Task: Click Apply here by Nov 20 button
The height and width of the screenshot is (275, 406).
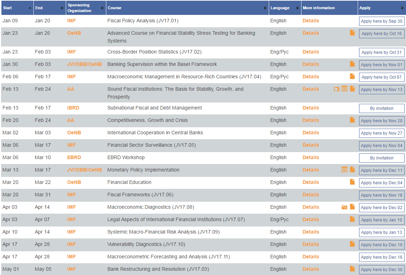Action: (x=382, y=121)
